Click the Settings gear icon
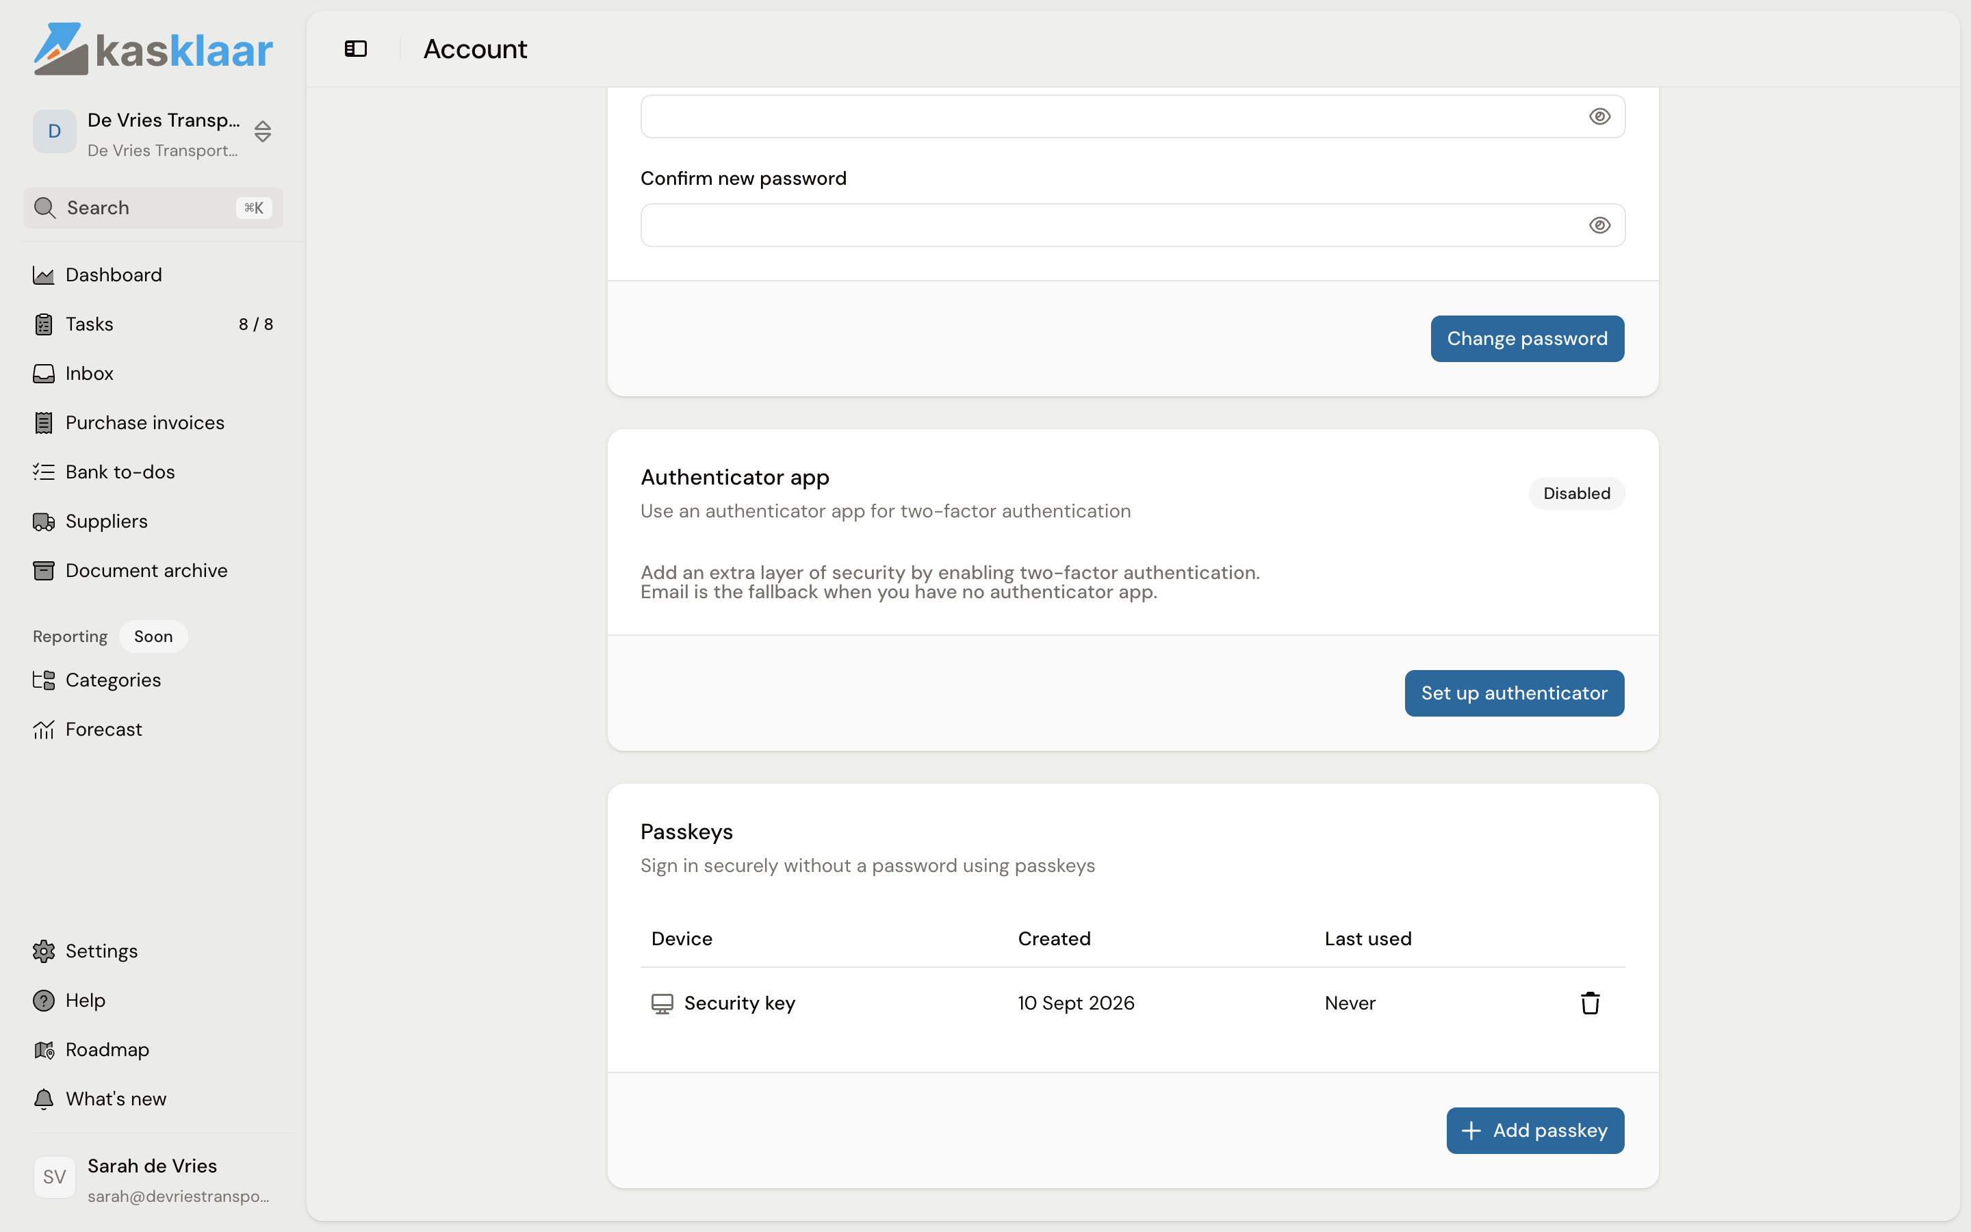 click(43, 951)
